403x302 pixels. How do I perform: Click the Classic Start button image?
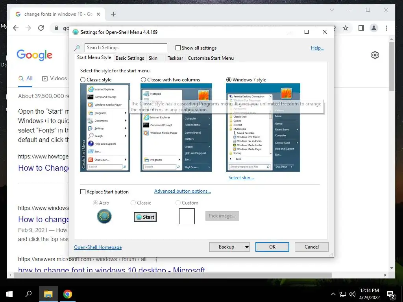[x=145, y=217]
